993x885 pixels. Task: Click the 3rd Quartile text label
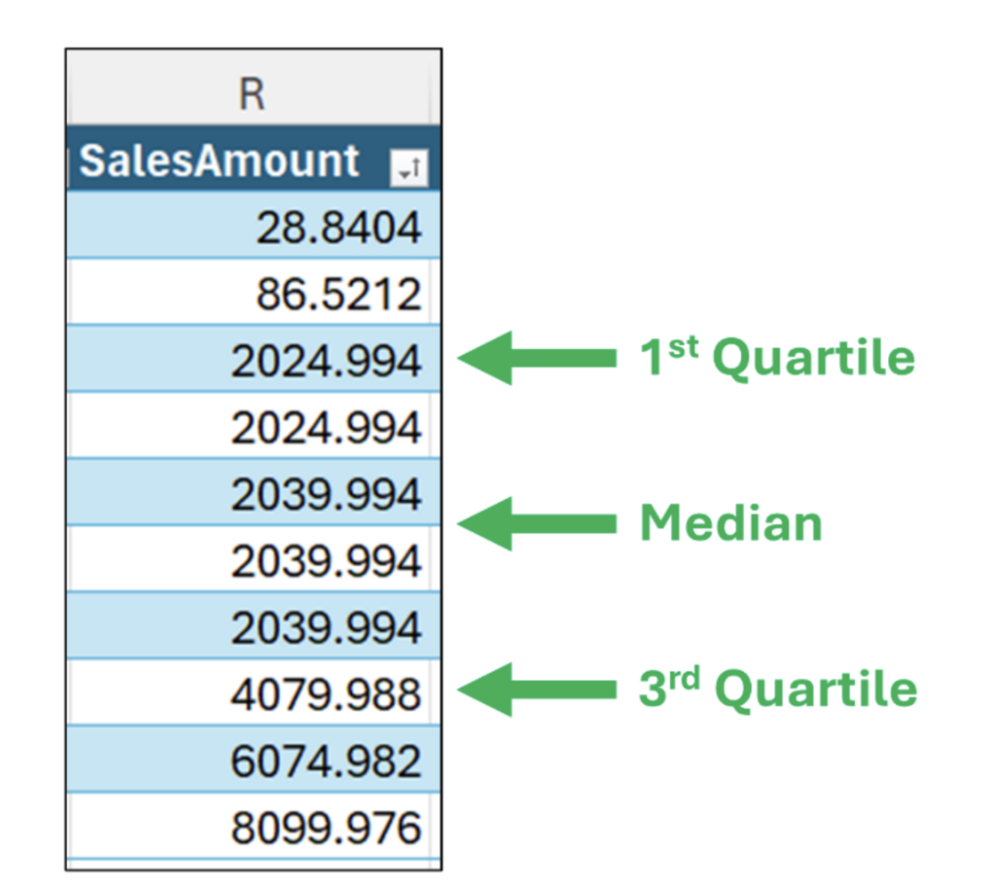[778, 689]
